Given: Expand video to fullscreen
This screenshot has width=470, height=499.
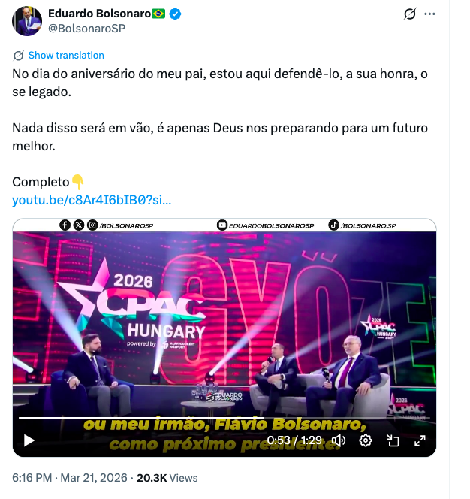Looking at the screenshot, I should (420, 441).
